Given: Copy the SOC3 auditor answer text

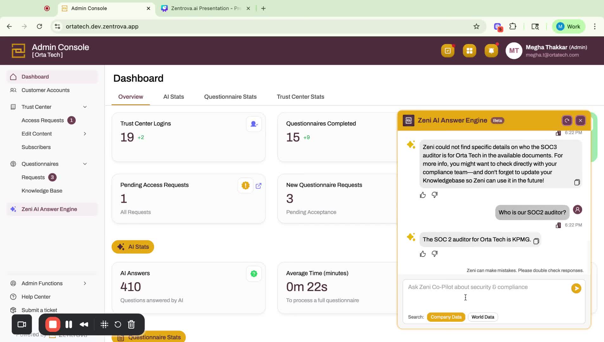Looking at the screenshot, I should point(577,182).
